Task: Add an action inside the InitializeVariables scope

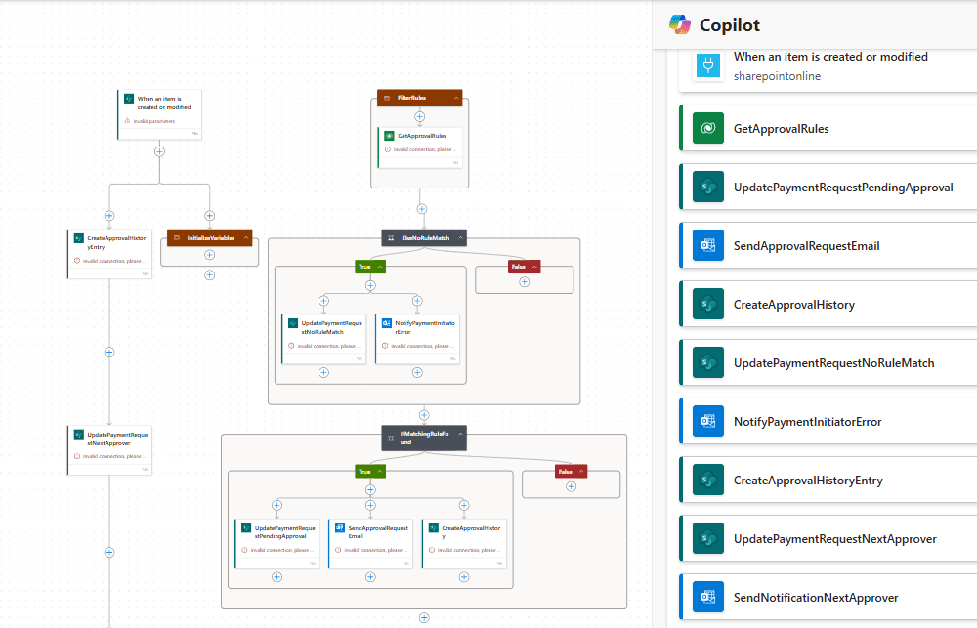Action: pos(209,255)
